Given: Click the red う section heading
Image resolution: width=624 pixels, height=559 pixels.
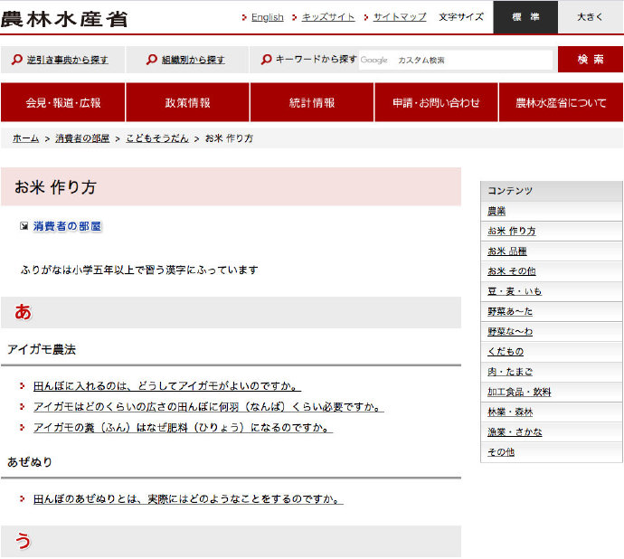Looking at the screenshot, I should click(x=24, y=542).
